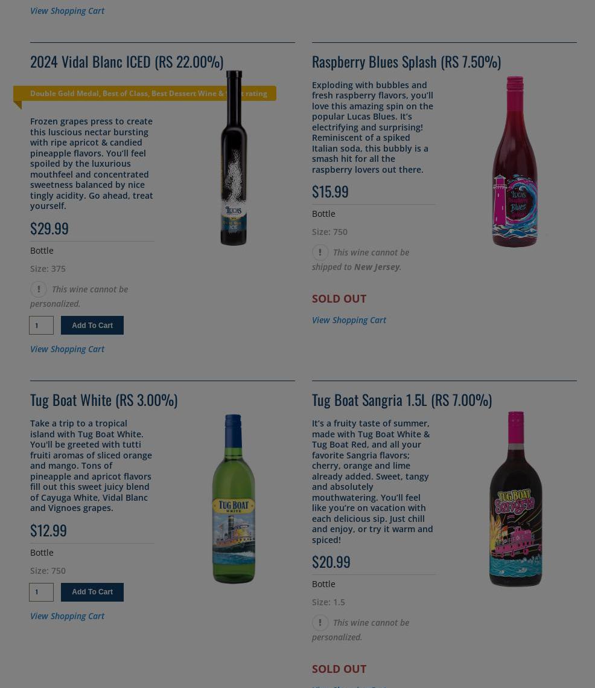Click the exclamation icon under Tug Boat Sangria size
This screenshot has width=595, height=688.
[x=320, y=623]
